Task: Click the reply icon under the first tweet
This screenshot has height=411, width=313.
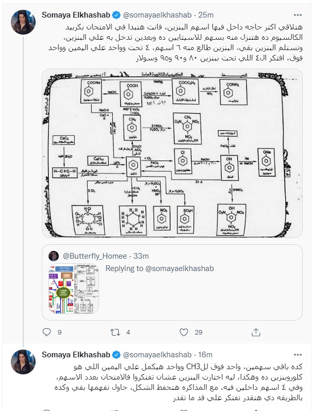Action: pyautogui.click(x=46, y=332)
